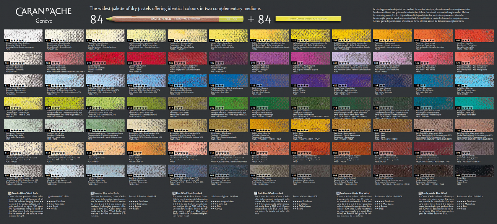The height and width of the screenshot is (224, 497).
Task: Select the Earth green 711 swatch
Action: [x=23, y=125]
